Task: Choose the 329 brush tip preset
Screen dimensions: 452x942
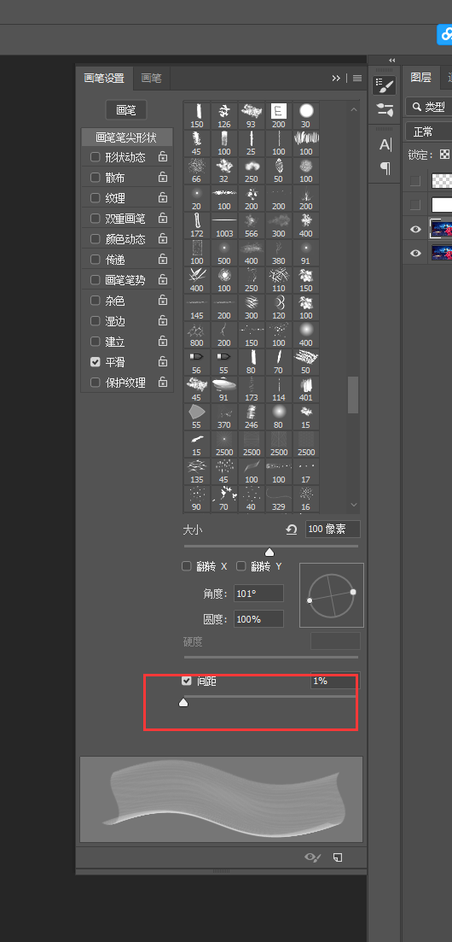Action: pos(279,500)
